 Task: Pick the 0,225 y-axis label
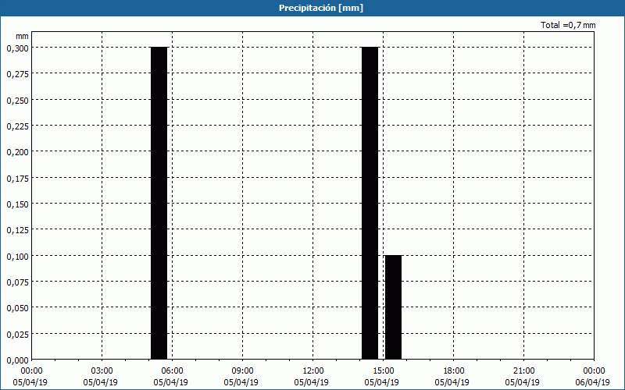[x=17, y=126]
